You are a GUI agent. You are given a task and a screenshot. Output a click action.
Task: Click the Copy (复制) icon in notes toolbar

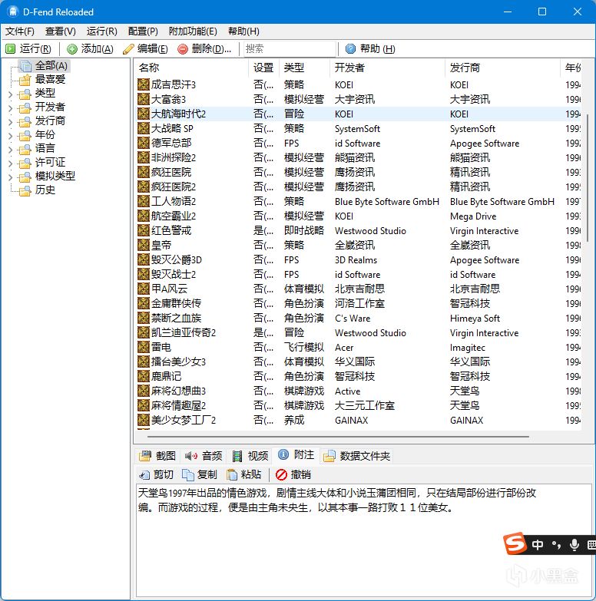coord(188,475)
